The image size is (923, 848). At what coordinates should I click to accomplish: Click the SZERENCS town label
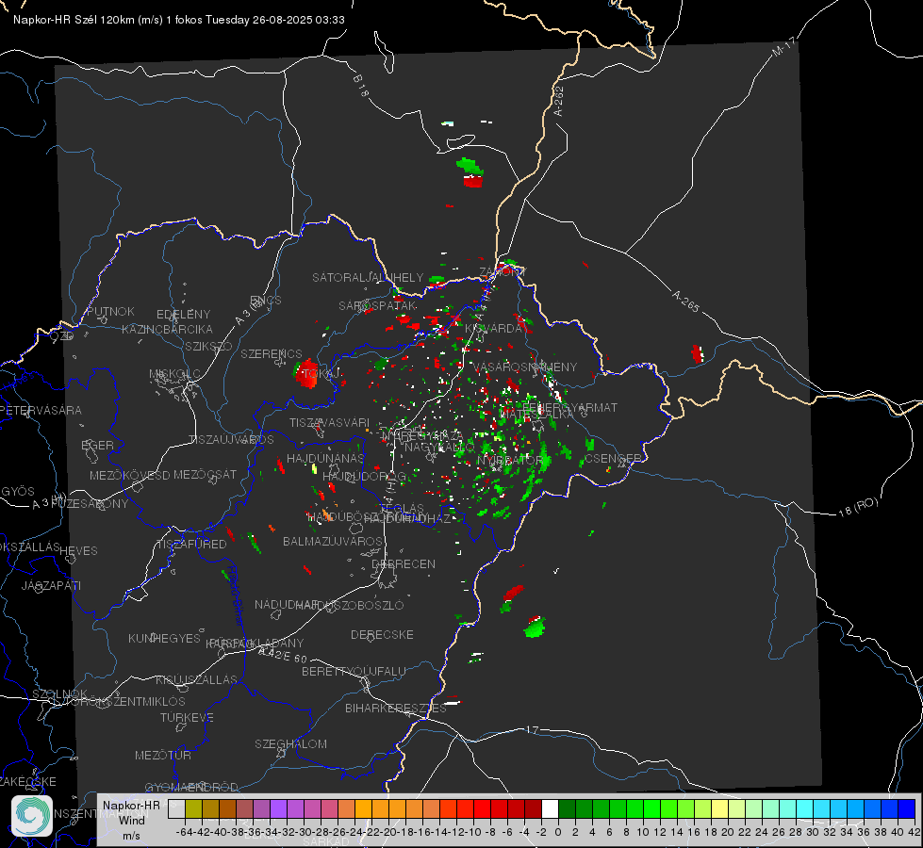coord(272,353)
